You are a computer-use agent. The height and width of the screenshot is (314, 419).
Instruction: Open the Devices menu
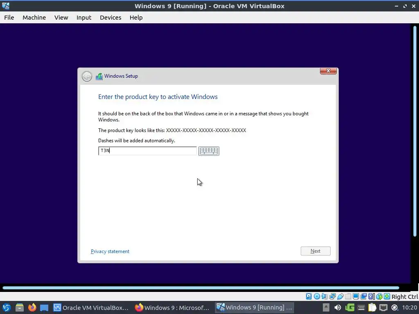[x=110, y=17]
